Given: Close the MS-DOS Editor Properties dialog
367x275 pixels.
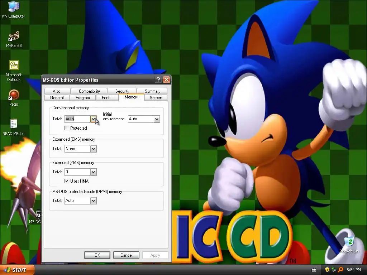Looking at the screenshot, I should (x=166, y=80).
